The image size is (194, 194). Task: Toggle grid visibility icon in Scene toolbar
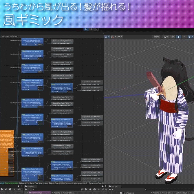coord(106,37)
